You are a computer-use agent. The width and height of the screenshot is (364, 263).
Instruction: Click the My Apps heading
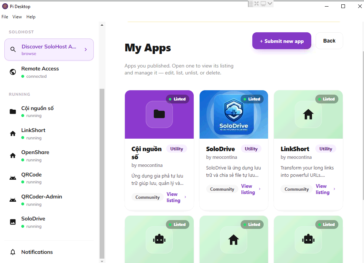(148, 48)
